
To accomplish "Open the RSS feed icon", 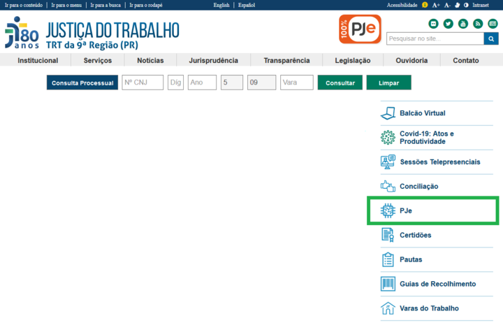I will 478,24.
